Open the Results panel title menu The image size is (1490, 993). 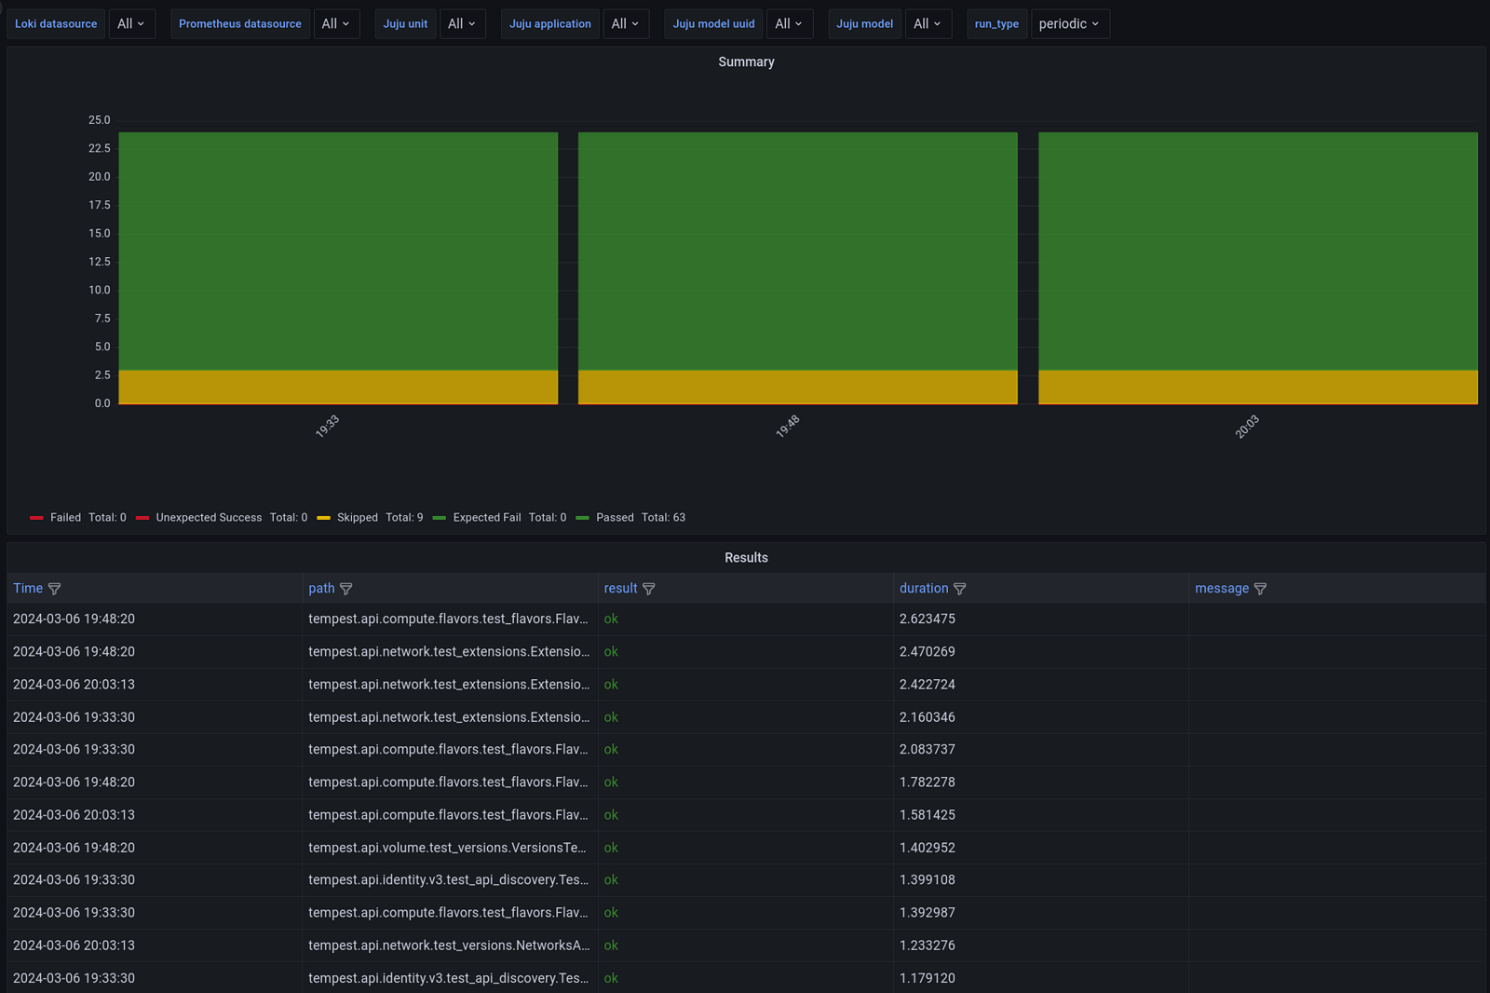(x=746, y=557)
